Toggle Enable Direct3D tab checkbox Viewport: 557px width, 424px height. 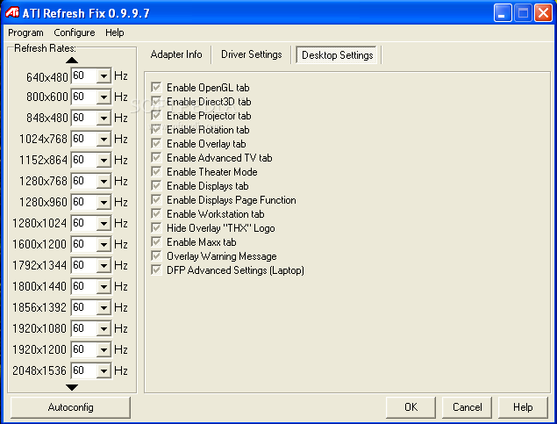point(156,101)
